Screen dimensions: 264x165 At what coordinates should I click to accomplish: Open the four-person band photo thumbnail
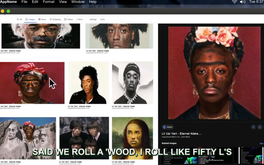(84, 138)
